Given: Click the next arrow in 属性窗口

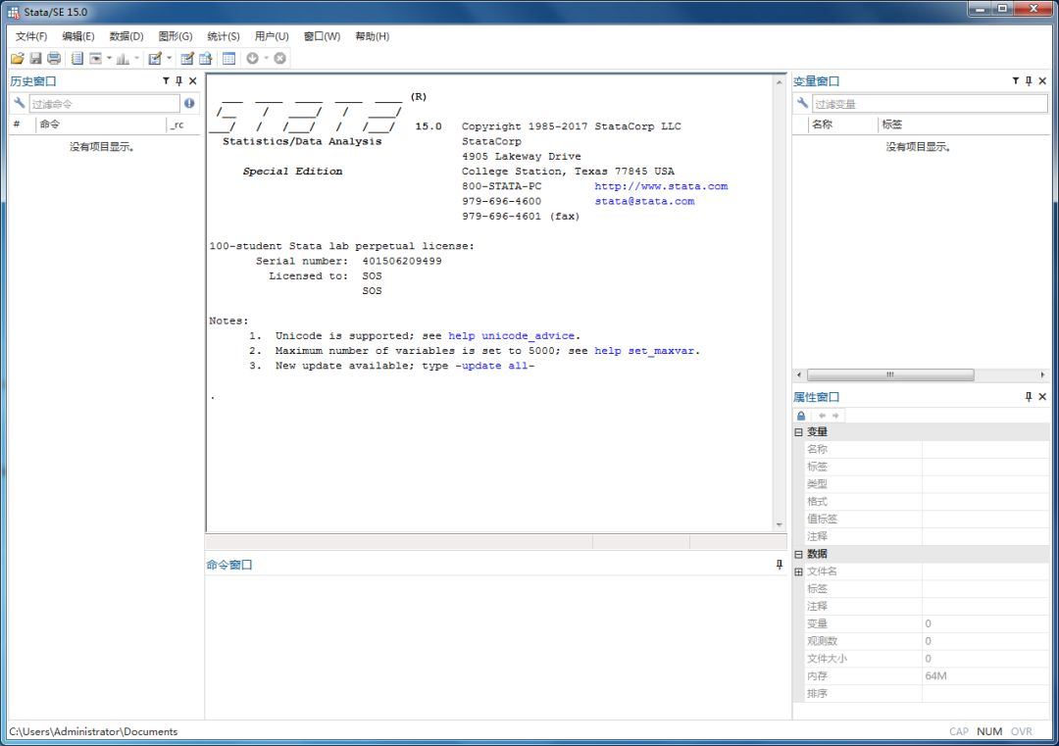Looking at the screenshot, I should click(x=835, y=416).
